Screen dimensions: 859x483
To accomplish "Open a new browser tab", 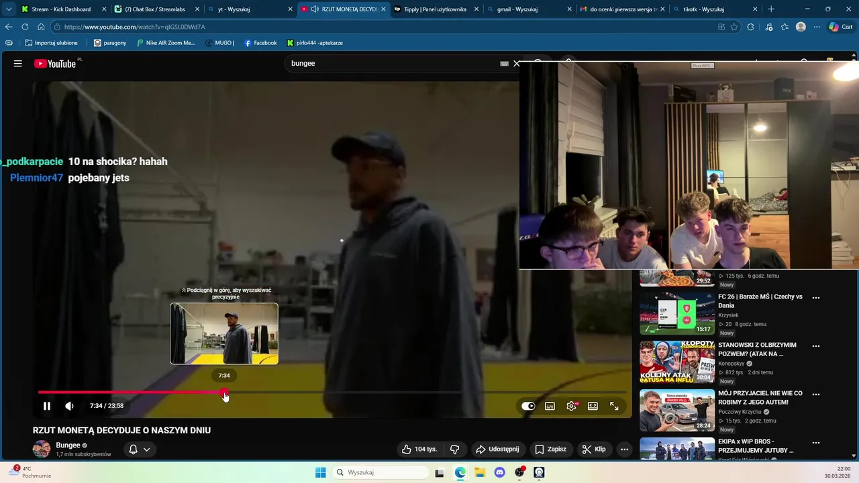I will [771, 9].
